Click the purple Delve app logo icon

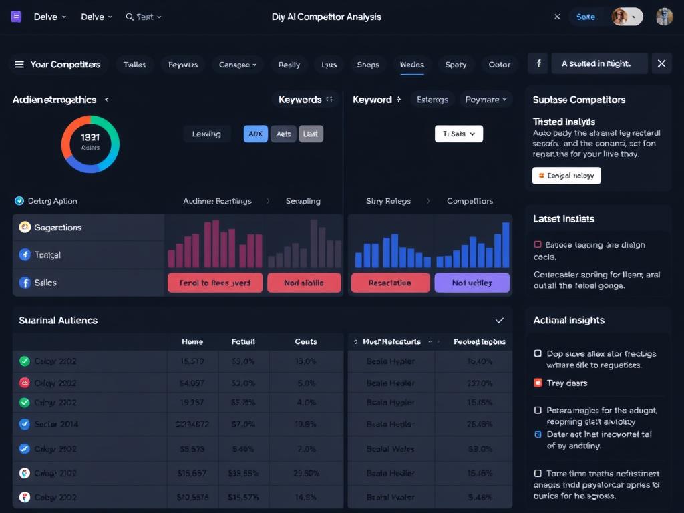pyautogui.click(x=17, y=17)
